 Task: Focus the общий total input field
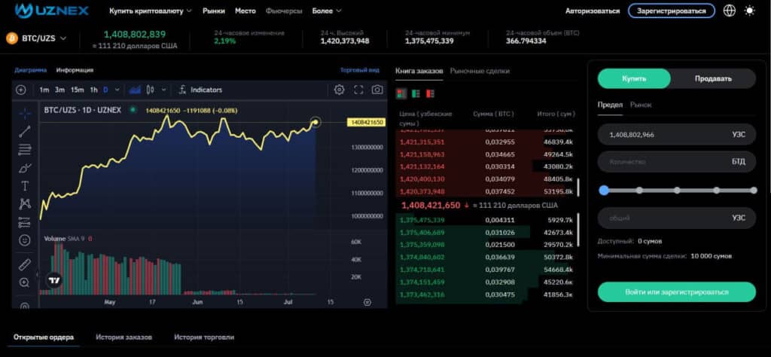point(677,218)
